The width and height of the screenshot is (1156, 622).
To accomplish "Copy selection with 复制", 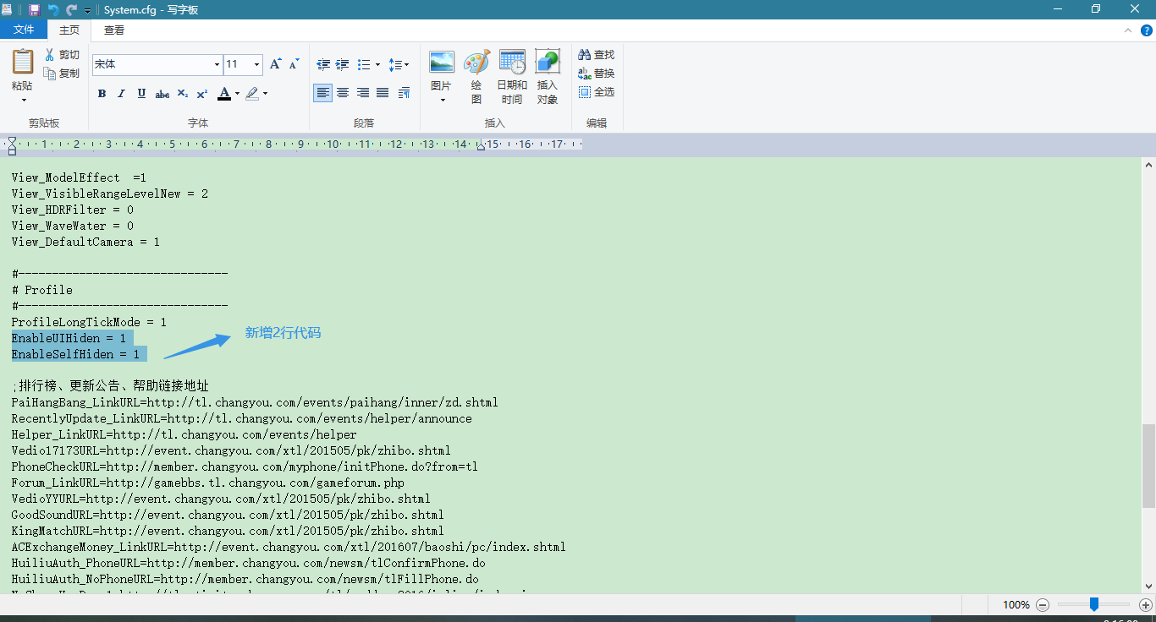I will coord(62,73).
